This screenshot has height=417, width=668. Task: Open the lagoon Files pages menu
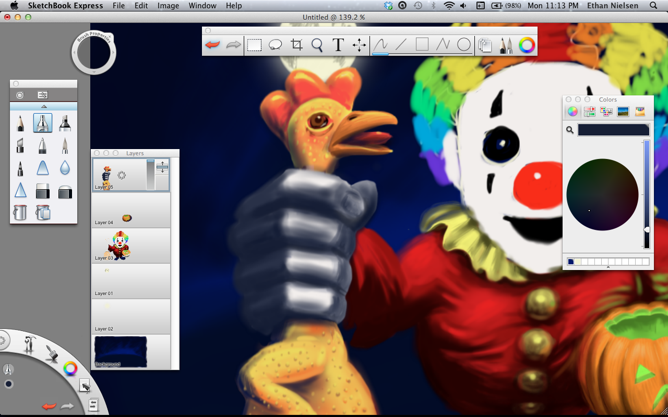point(93,404)
